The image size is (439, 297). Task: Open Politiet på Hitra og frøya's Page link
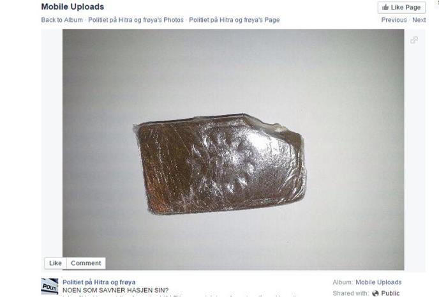click(234, 20)
